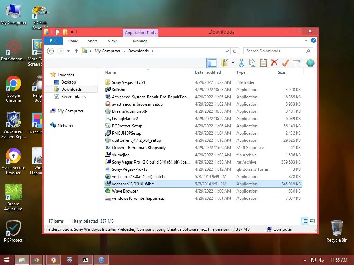The height and width of the screenshot is (265, 354).
Task: Open the Home ribbon tab
Action: (x=73, y=41)
